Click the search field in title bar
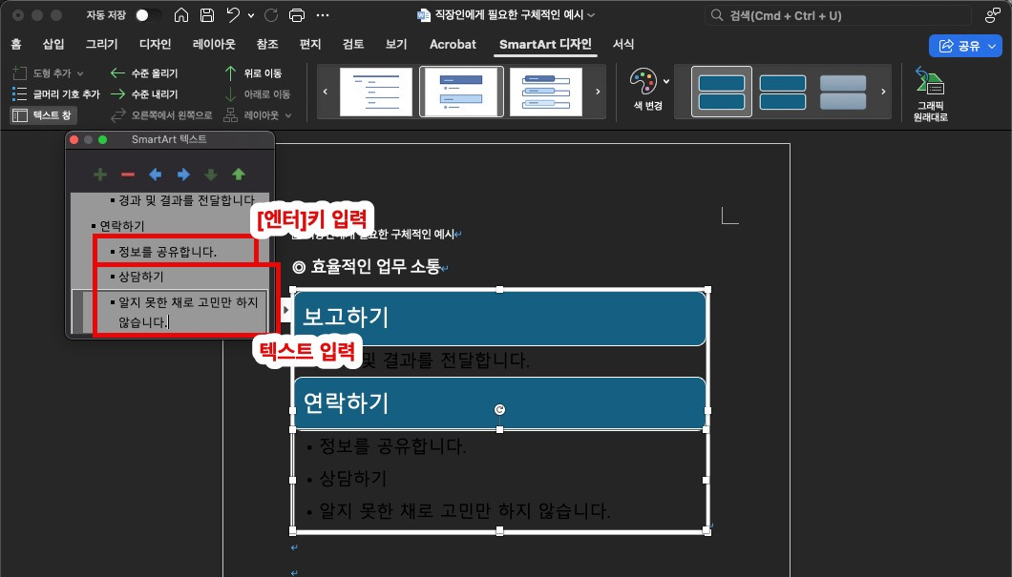 [x=837, y=15]
